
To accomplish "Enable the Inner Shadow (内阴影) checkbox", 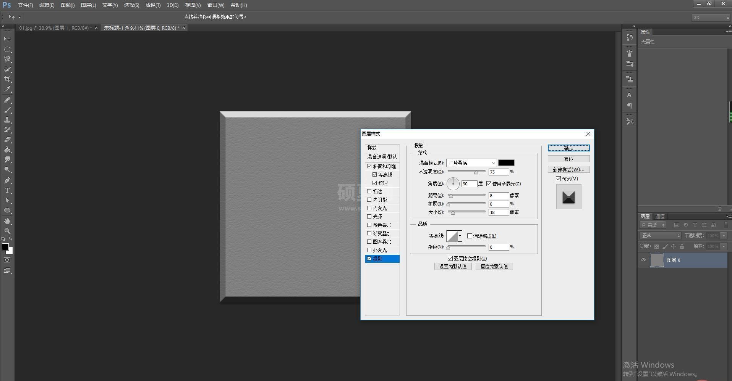I will coord(369,200).
